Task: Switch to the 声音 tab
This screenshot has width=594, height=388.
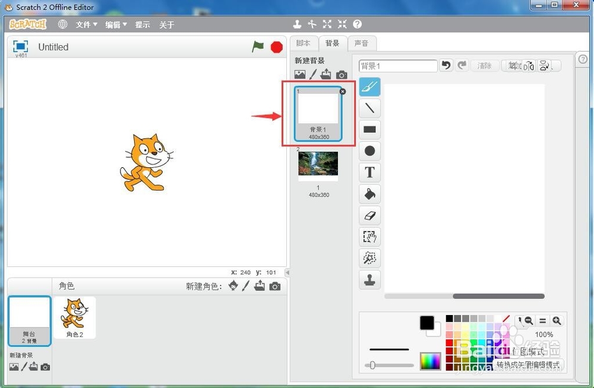Action: tap(361, 43)
